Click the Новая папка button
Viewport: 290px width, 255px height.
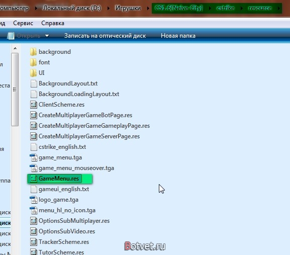(x=178, y=36)
